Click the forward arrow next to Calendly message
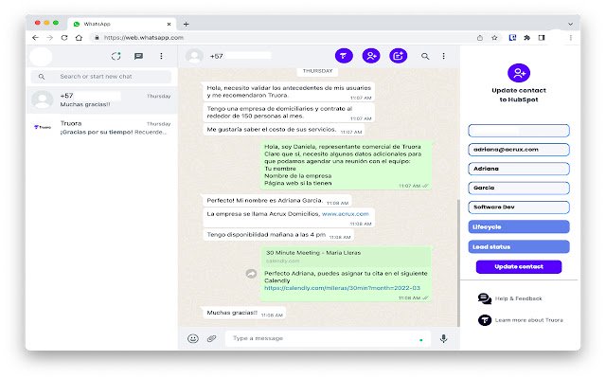Screen dimensions: 606x379 [251, 274]
